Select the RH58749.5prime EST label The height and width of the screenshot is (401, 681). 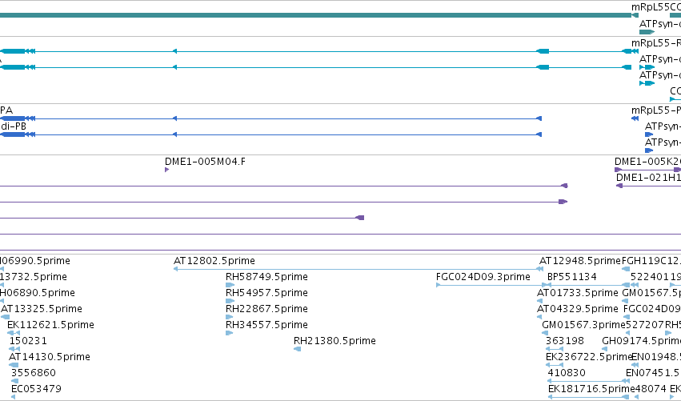pos(266,277)
